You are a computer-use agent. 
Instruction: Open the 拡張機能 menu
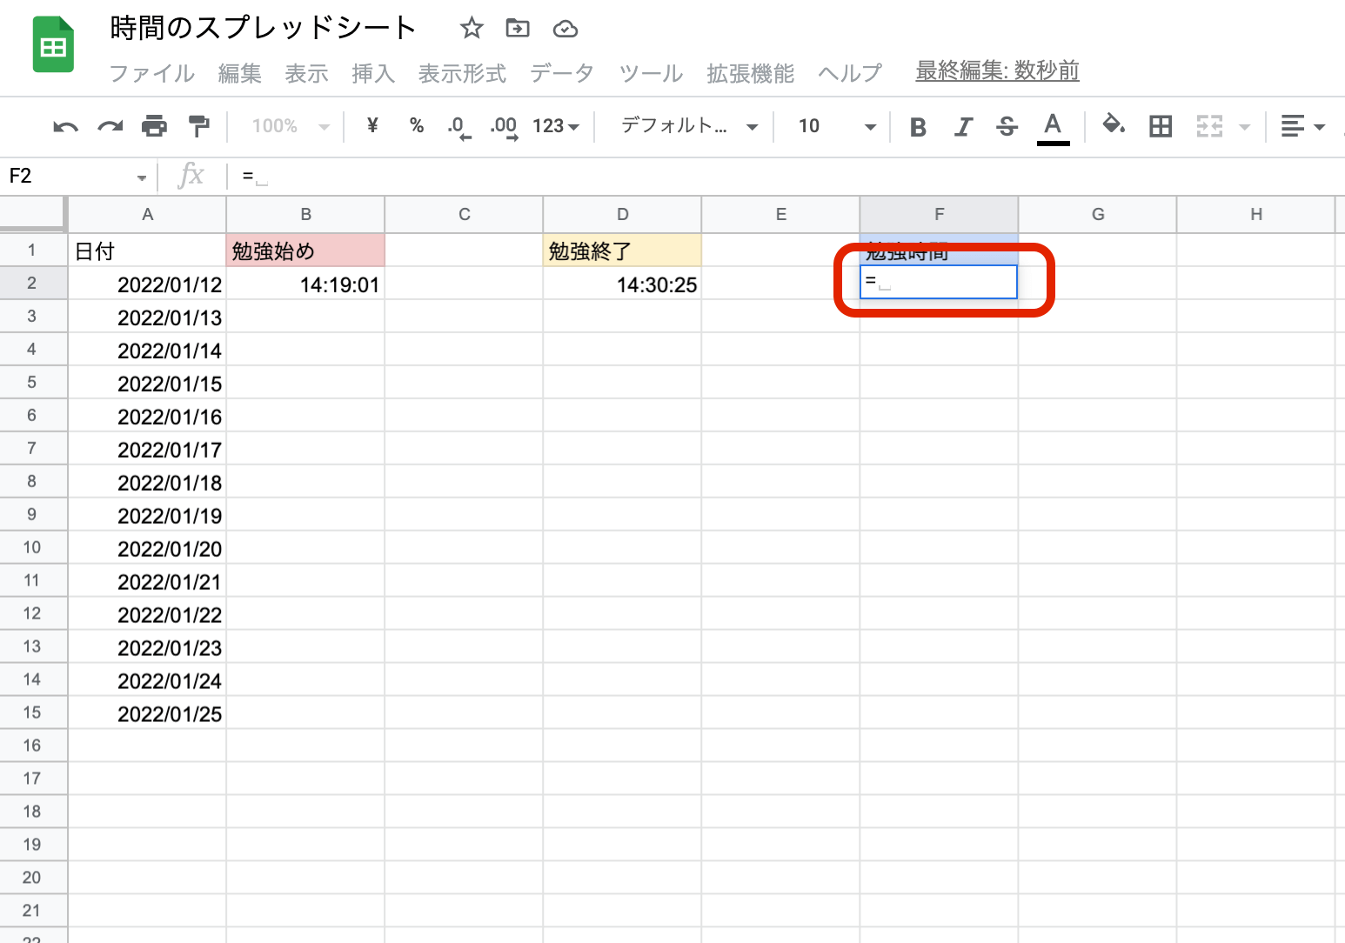tap(750, 73)
